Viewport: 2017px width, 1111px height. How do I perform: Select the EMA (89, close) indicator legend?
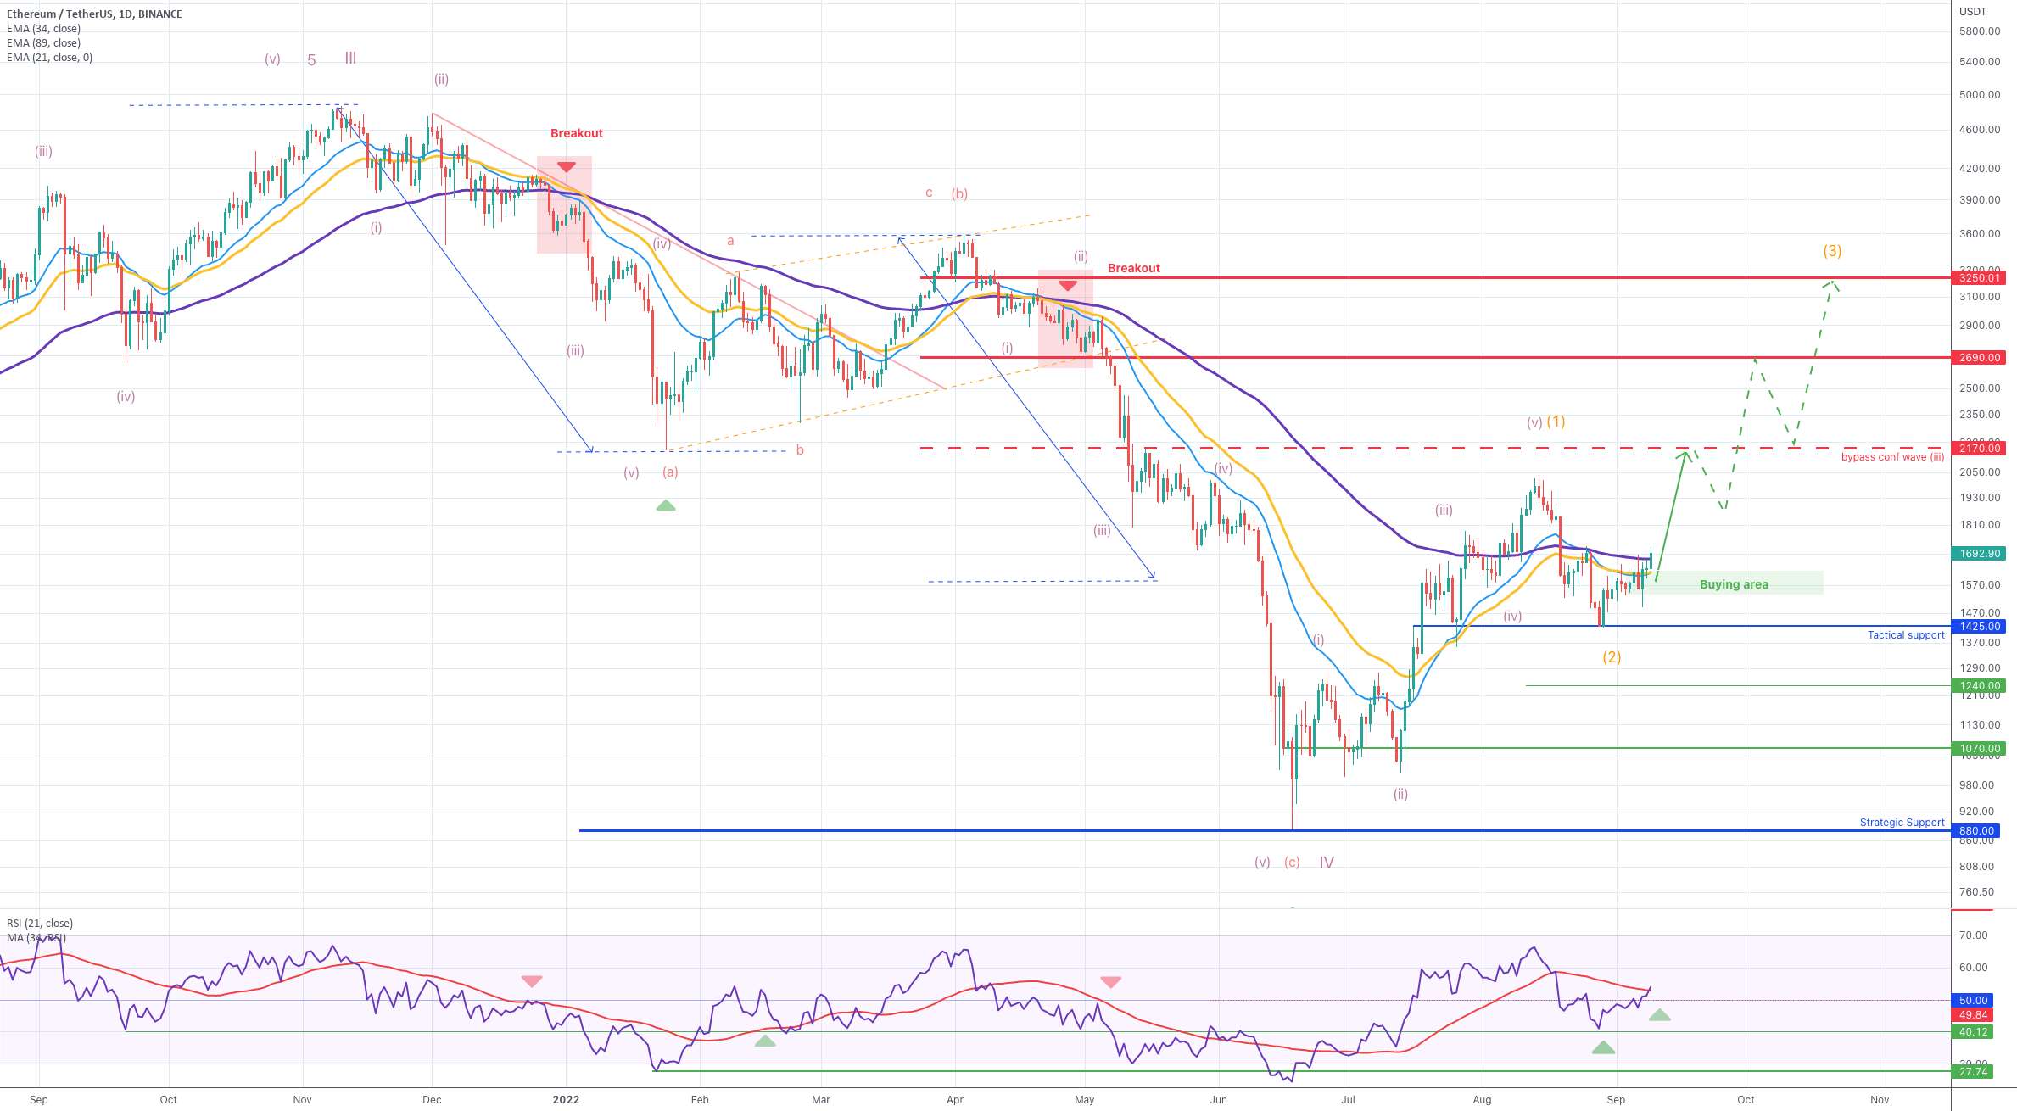coord(44,43)
